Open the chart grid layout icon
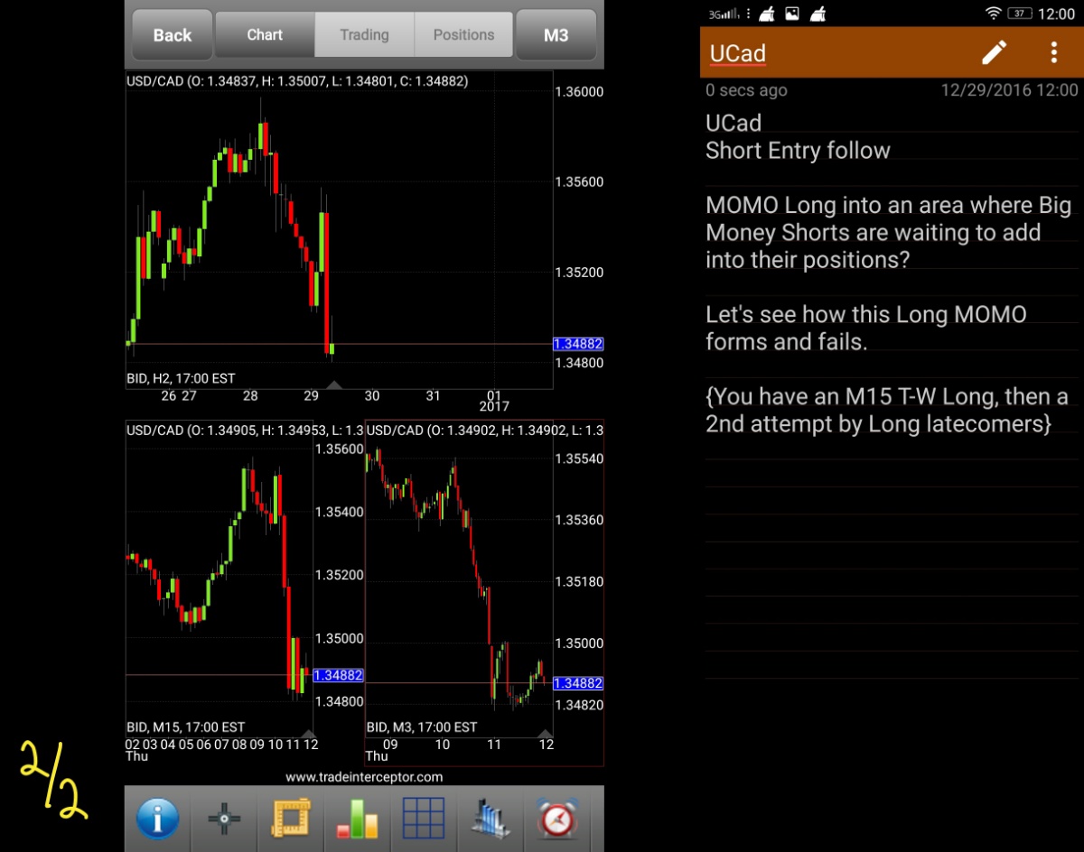Image resolution: width=1084 pixels, height=852 pixels. (x=424, y=818)
